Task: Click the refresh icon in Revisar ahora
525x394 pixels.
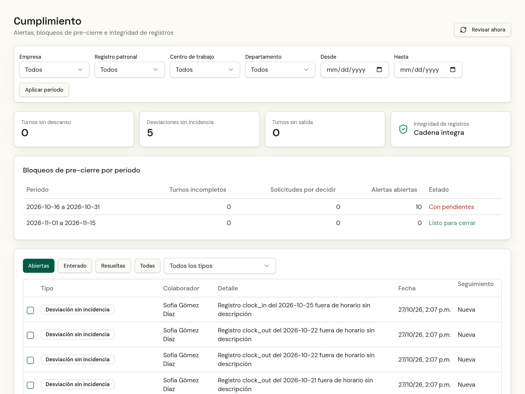Action: [x=463, y=30]
